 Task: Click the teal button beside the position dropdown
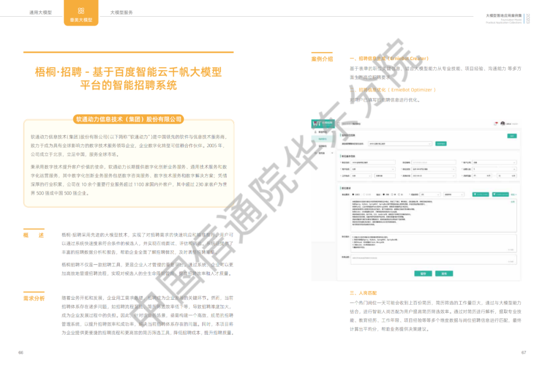(441, 144)
